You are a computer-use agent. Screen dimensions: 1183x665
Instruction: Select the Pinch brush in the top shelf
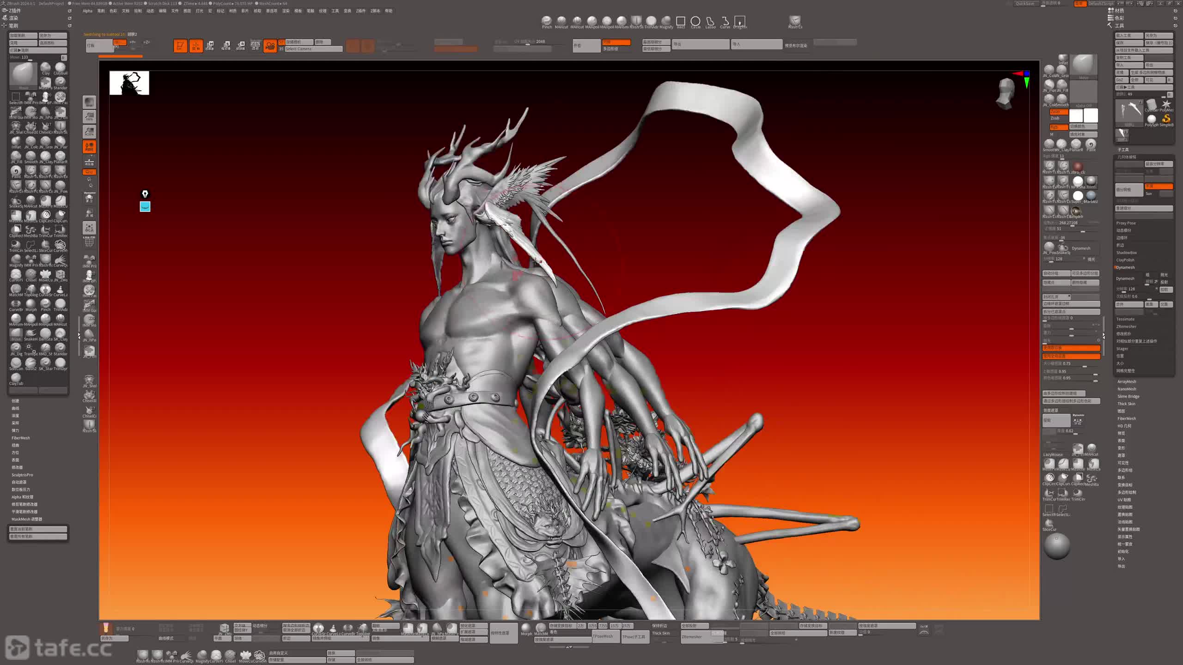click(547, 22)
